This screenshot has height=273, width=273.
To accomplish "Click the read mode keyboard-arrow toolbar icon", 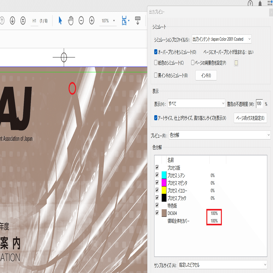I will (x=138, y=21).
